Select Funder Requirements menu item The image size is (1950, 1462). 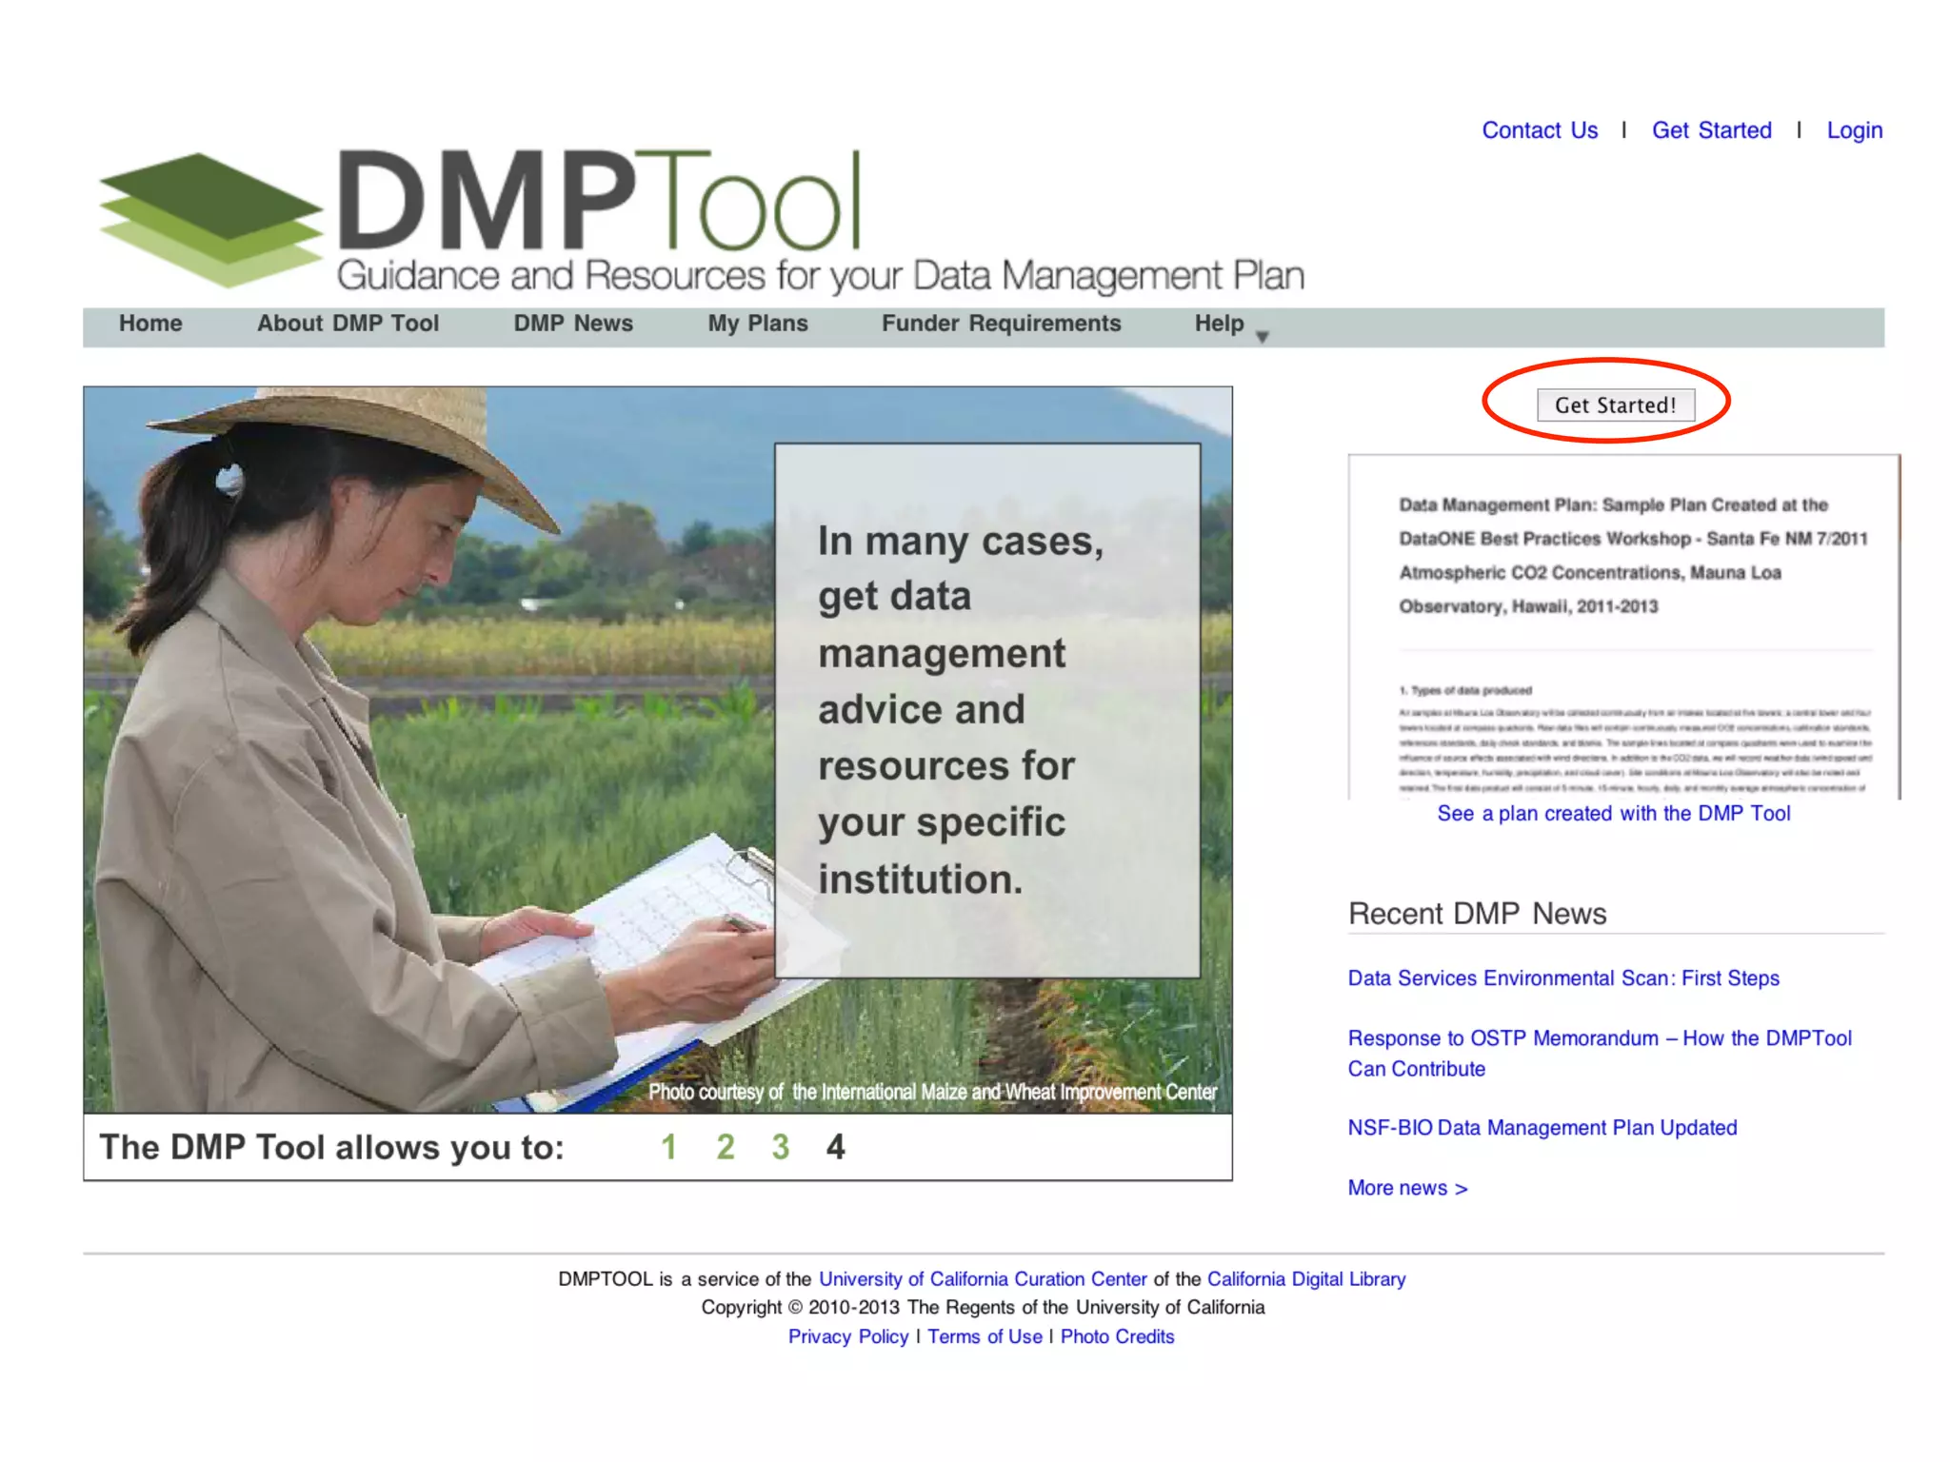[1001, 324]
